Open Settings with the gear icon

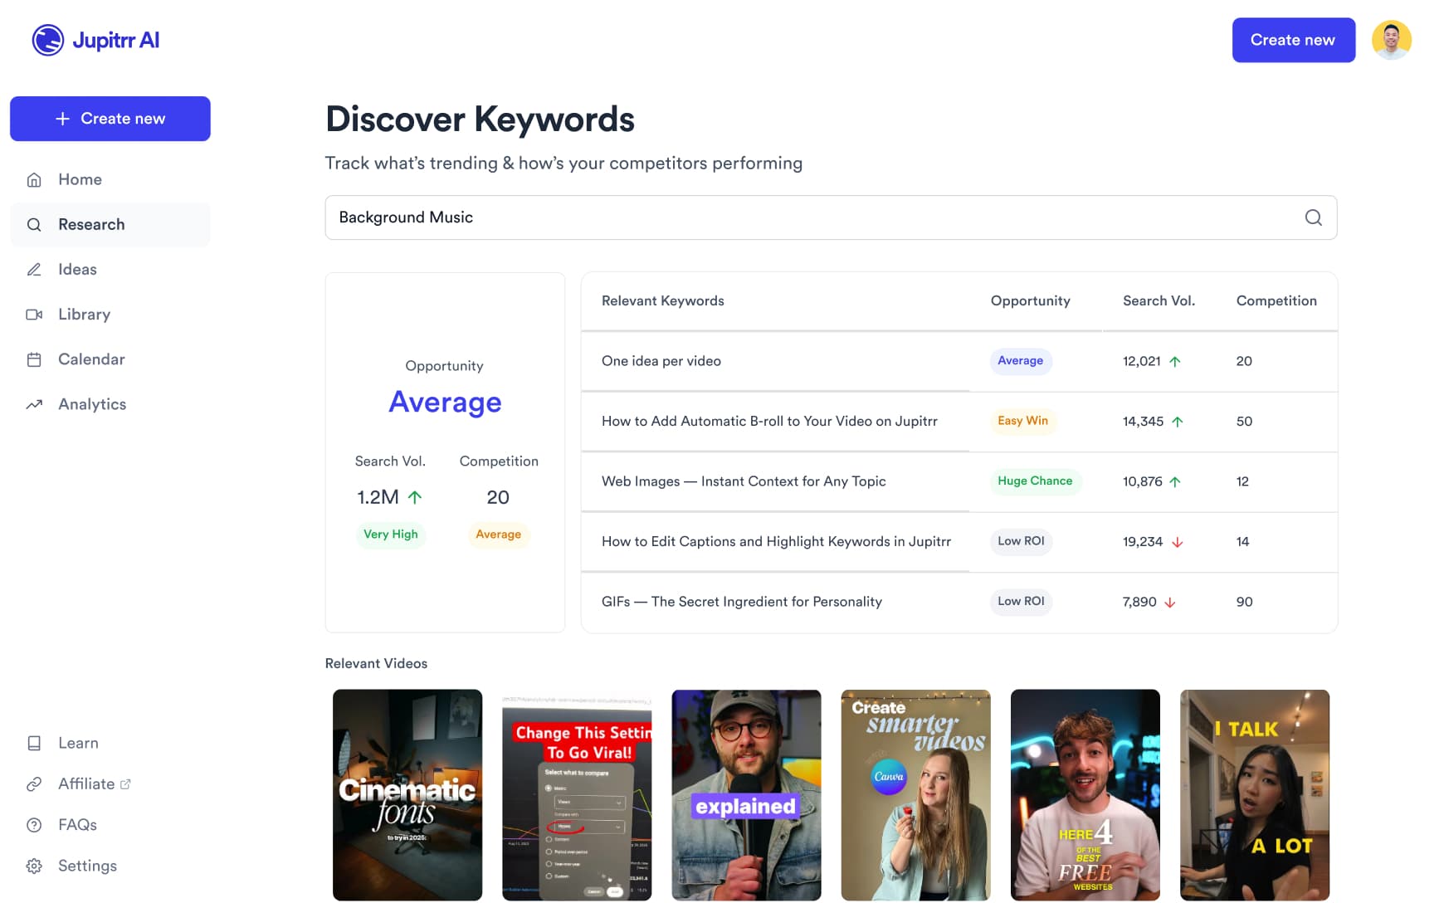34,866
